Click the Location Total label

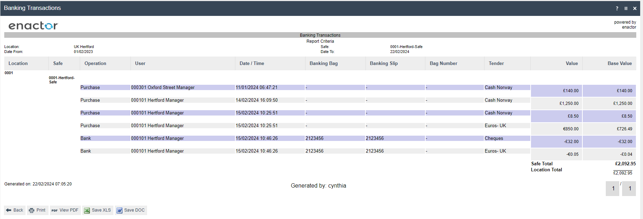[546, 170]
